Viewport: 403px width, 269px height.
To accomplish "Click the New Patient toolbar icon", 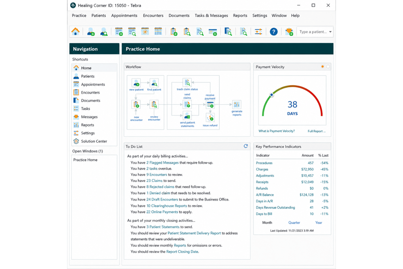I will click(x=91, y=32).
